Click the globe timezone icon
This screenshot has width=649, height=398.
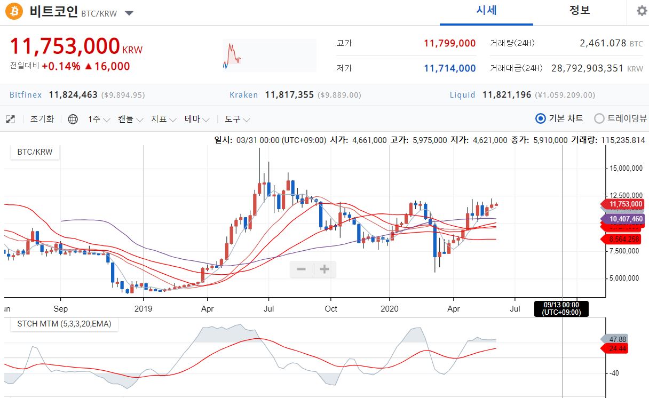pyautogui.click(x=73, y=120)
